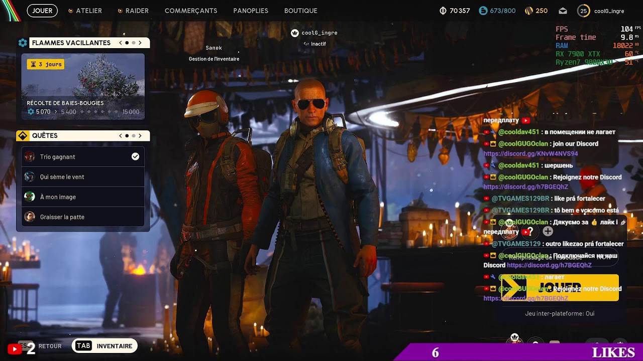Open the Graisser la patte quest
This screenshot has height=361, width=643.
coord(83,217)
